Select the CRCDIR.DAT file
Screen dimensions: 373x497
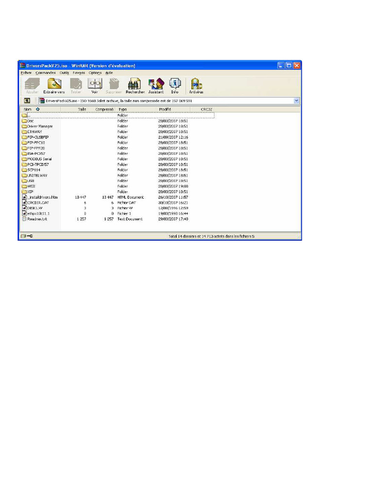coord(35,202)
